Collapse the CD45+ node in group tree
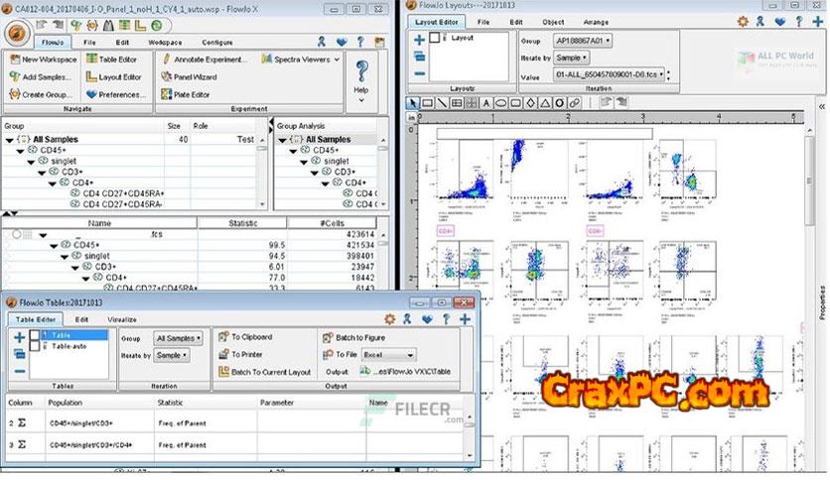The height and width of the screenshot is (480, 830). click(x=20, y=150)
